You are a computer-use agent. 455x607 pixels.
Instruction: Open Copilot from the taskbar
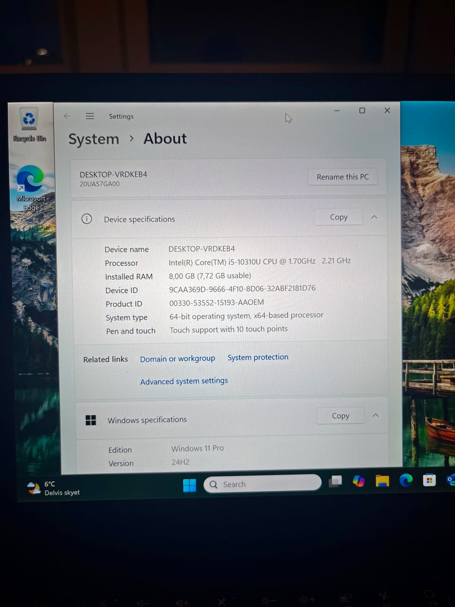coord(359,481)
